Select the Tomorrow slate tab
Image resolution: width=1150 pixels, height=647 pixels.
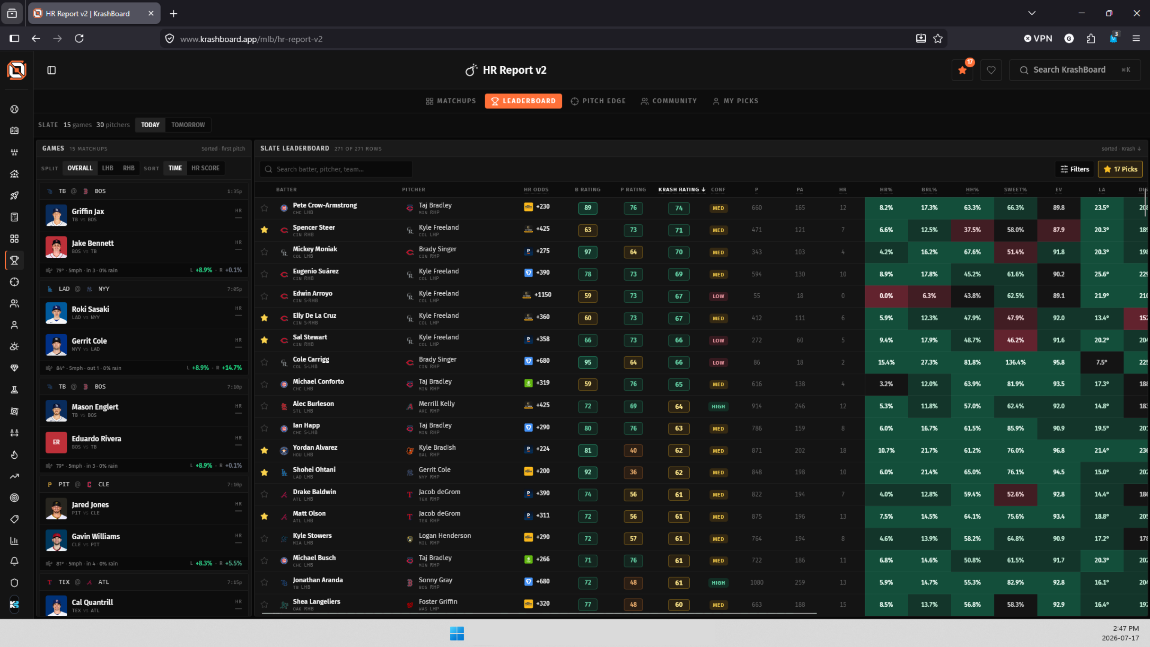pos(188,125)
